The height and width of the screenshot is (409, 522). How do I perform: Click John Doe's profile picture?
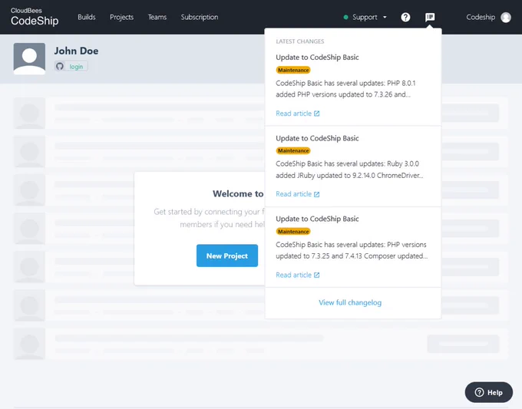click(x=29, y=58)
